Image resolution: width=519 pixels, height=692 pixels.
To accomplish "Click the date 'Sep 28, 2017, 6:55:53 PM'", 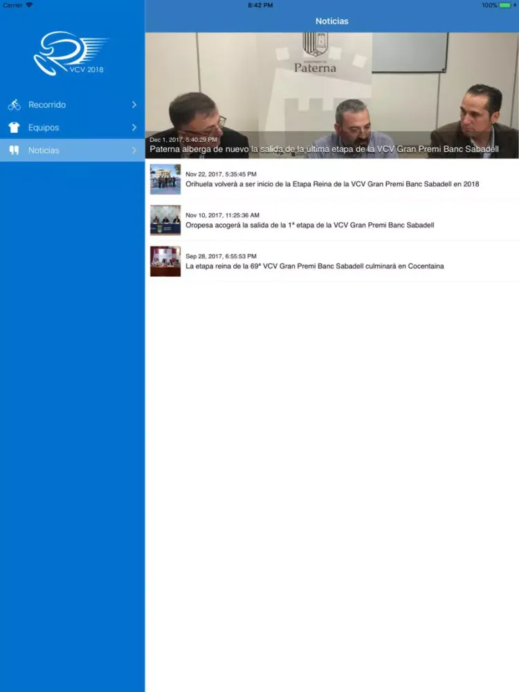I will [221, 257].
